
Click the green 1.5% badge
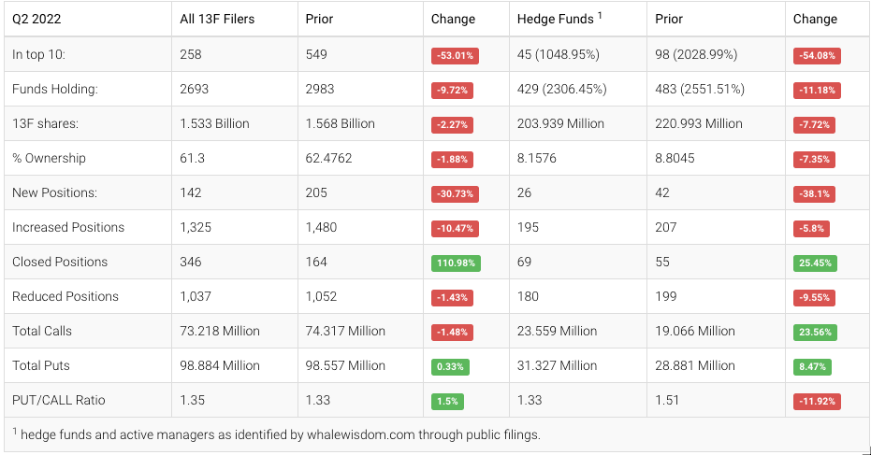point(448,401)
